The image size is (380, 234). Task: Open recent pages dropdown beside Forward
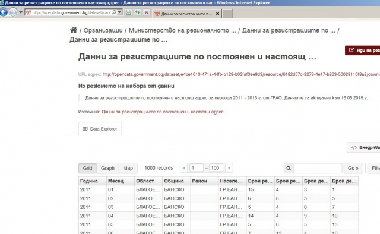click(x=21, y=12)
